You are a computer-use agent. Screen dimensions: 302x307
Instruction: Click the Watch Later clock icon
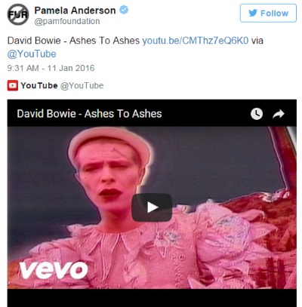(x=257, y=114)
